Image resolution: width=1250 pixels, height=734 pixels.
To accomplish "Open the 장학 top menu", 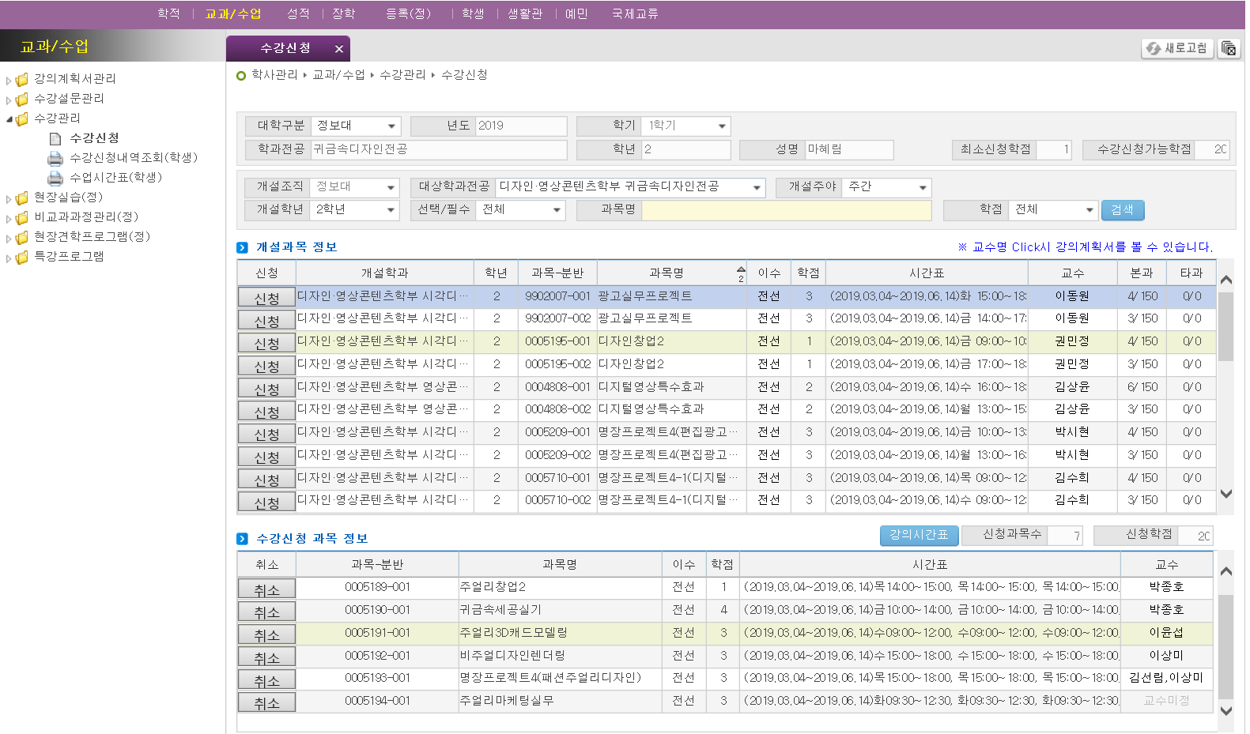I will pos(344,13).
